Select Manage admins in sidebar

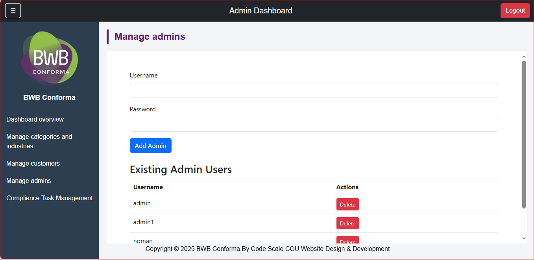29,181
